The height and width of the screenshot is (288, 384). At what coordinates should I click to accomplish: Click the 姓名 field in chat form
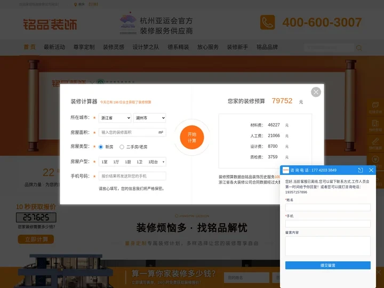pyautogui.click(x=327, y=207)
